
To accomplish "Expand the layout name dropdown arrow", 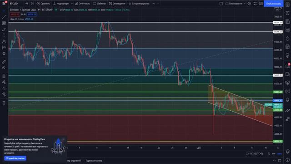I will coord(245,4).
